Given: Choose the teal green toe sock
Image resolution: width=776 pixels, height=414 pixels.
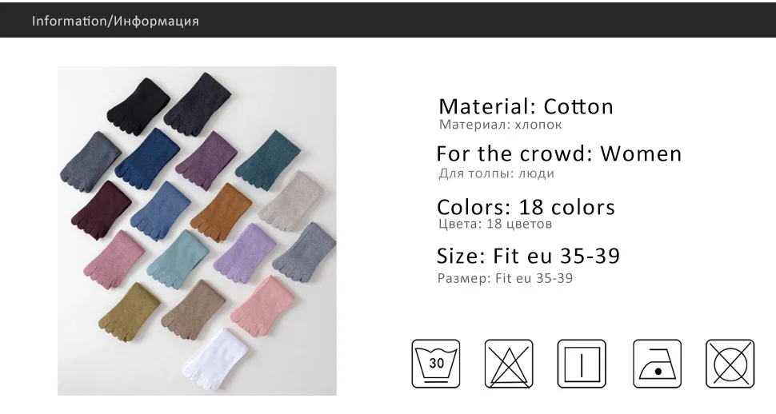Looking at the screenshot, I should coord(267,161).
